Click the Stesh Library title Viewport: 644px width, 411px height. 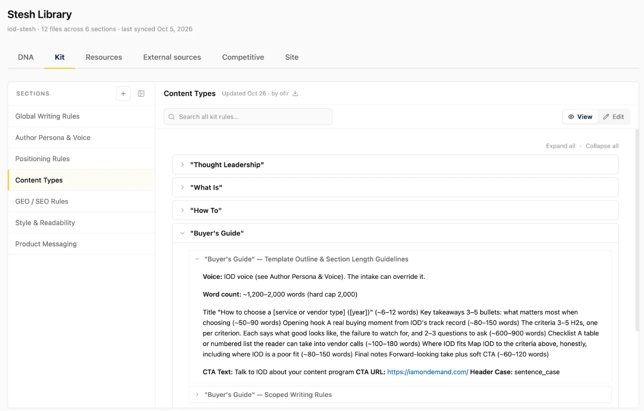point(39,15)
